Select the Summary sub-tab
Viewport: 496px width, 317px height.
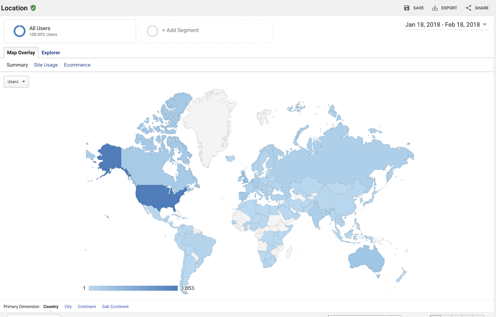(x=17, y=65)
